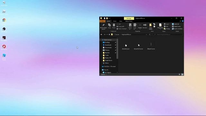Click the navigation pane scroll-down arrow
The height and width of the screenshot is (116, 206).
117,72
